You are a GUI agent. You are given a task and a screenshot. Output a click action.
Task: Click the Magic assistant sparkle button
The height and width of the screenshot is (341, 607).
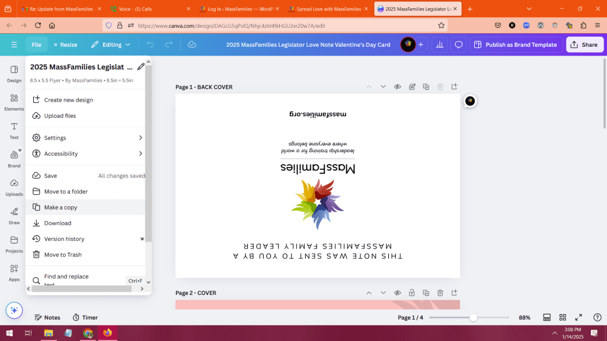[x=14, y=310]
